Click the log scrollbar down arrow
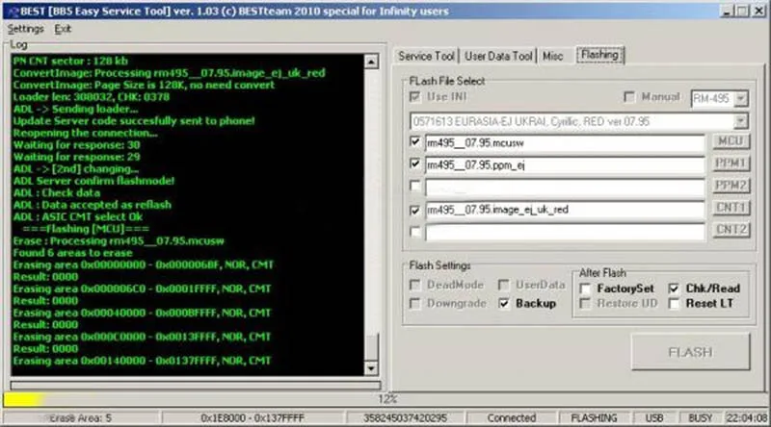Viewport: 771px width, 427px height. 371,368
